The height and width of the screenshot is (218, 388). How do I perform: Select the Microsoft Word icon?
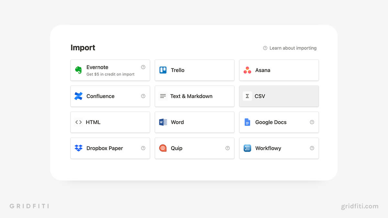163,122
